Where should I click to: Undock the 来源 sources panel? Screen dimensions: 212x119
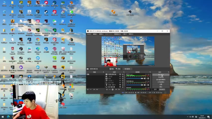[x=124, y=72]
